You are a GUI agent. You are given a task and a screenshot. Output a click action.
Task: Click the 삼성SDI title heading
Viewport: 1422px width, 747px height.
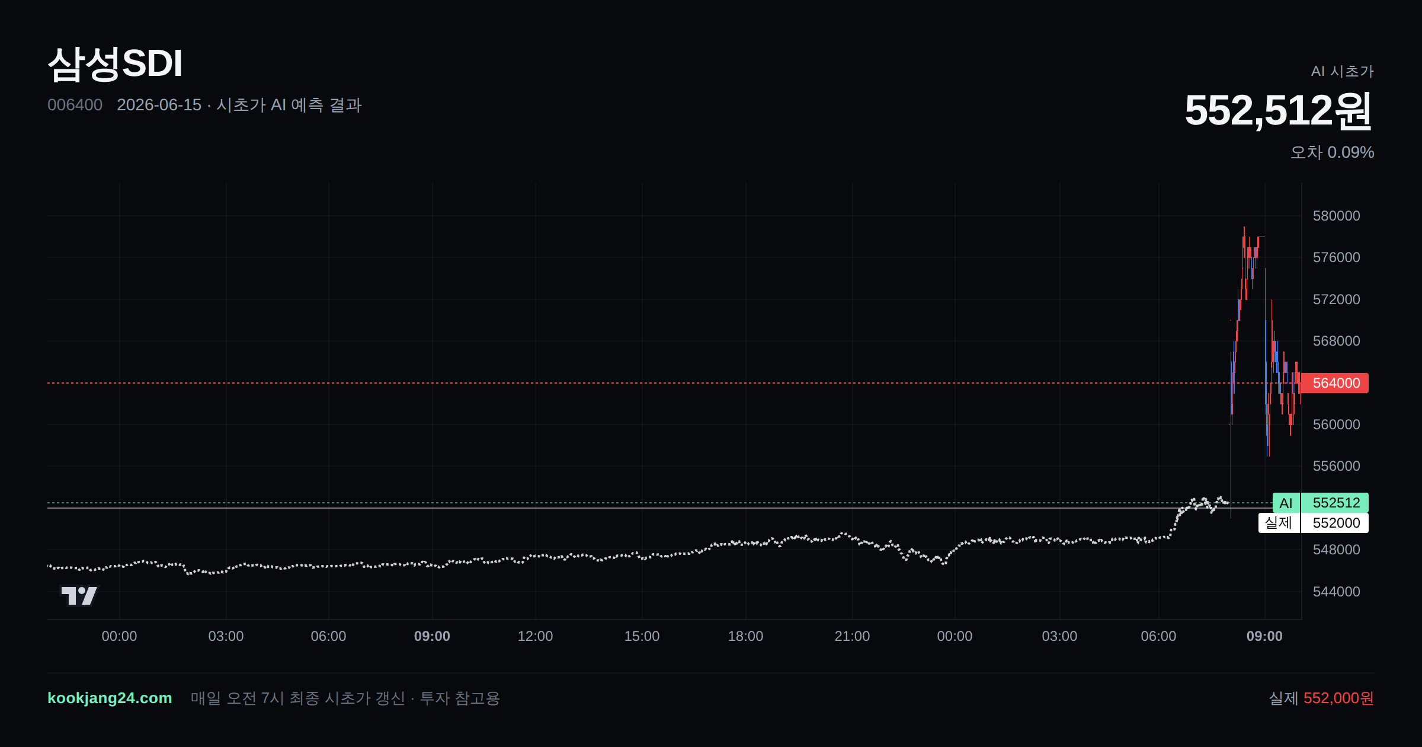pos(115,63)
